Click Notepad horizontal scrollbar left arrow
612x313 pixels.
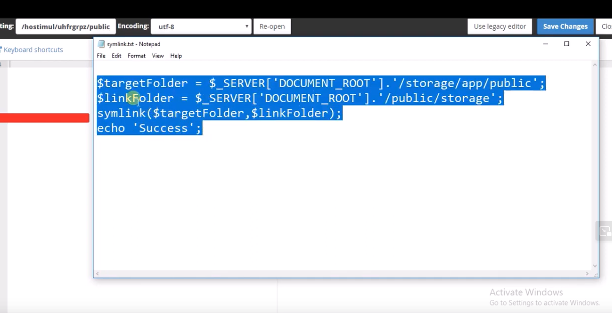[97, 274]
